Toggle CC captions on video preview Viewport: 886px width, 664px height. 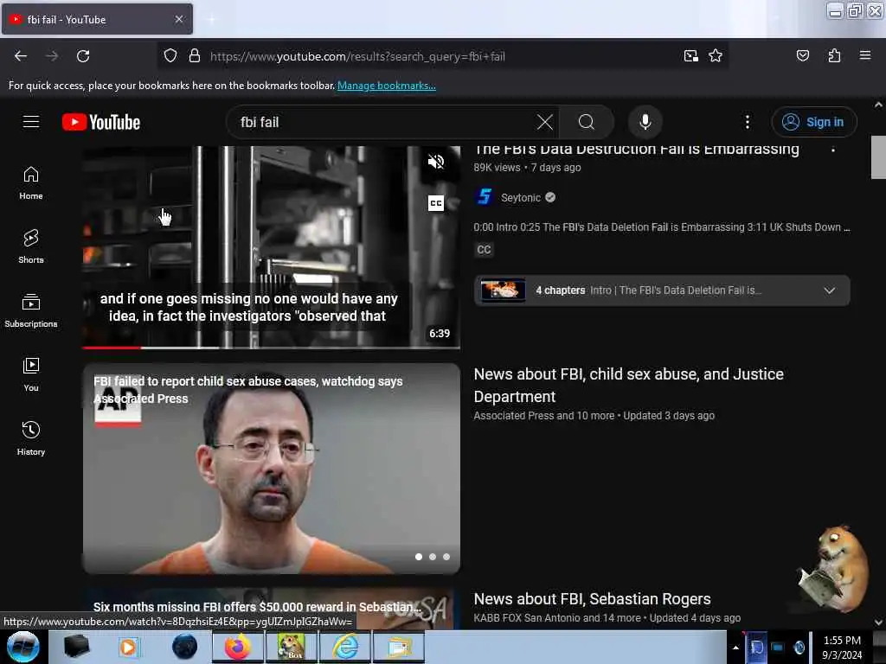(436, 203)
